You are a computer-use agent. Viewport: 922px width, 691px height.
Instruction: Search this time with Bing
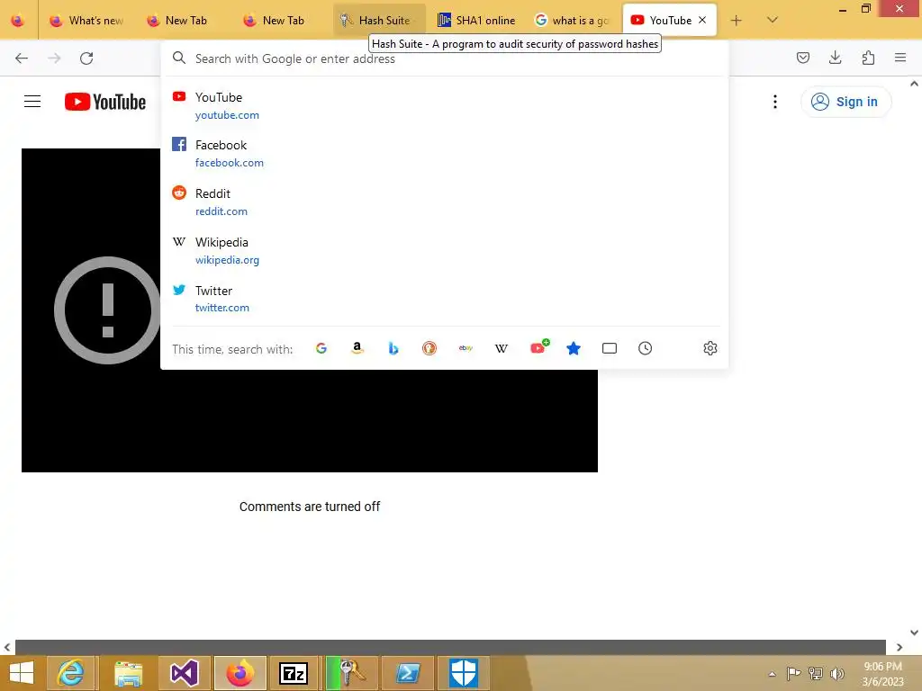[393, 348]
